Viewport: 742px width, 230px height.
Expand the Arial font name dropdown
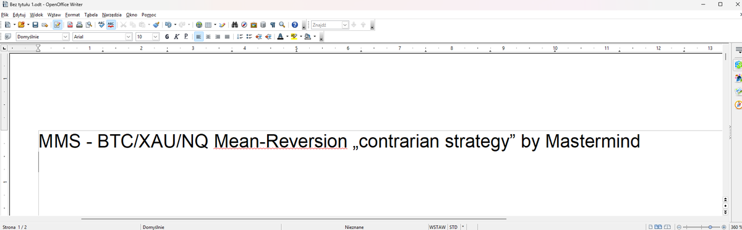click(x=128, y=36)
